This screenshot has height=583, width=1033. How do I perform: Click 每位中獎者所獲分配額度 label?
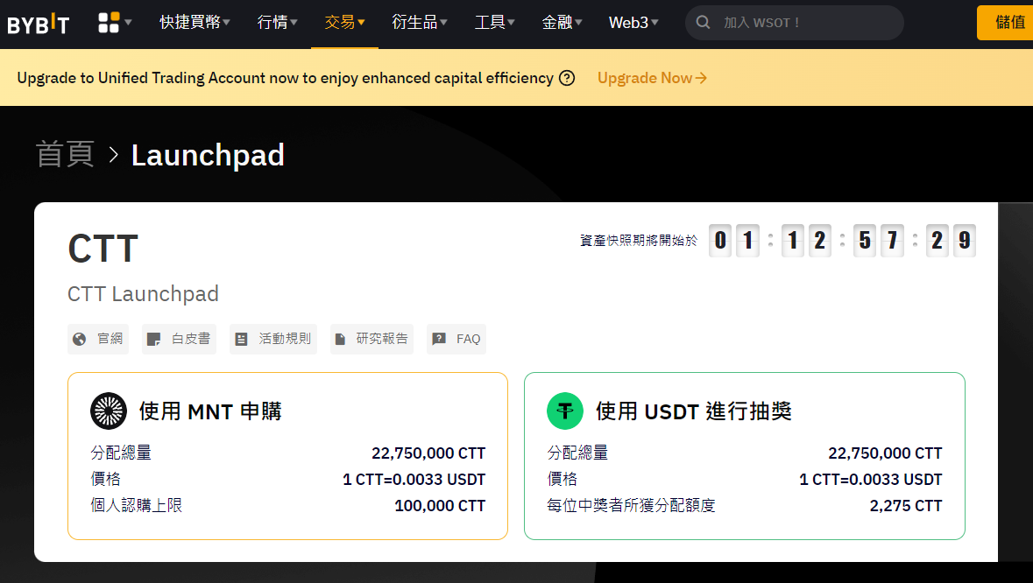[631, 505]
